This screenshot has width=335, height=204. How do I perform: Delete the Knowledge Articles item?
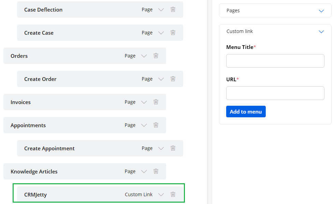(x=156, y=171)
